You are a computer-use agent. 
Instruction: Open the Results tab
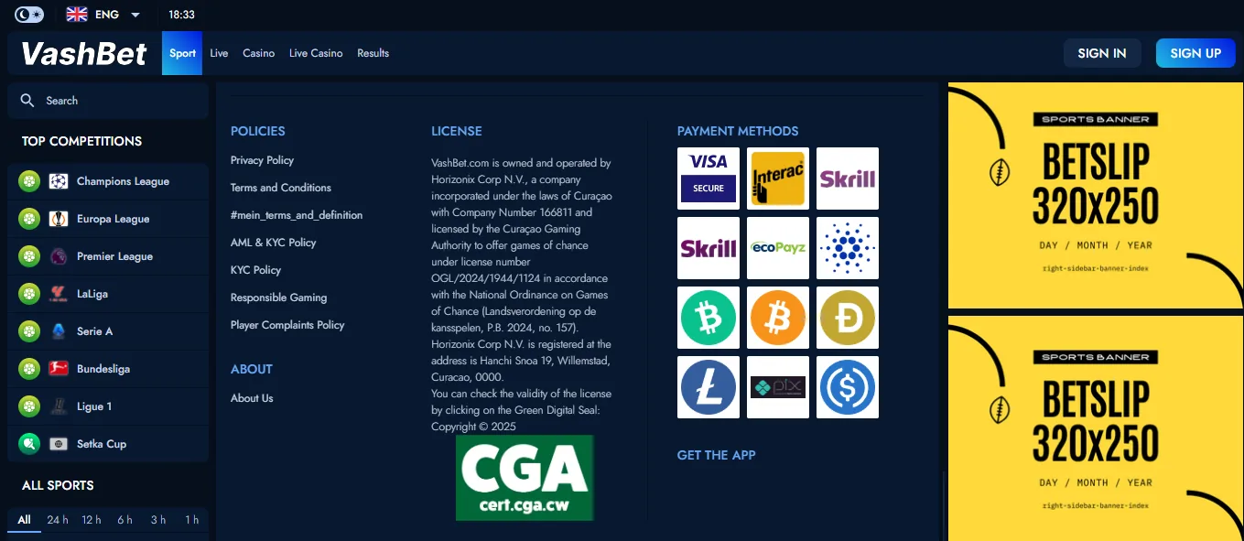click(x=373, y=53)
